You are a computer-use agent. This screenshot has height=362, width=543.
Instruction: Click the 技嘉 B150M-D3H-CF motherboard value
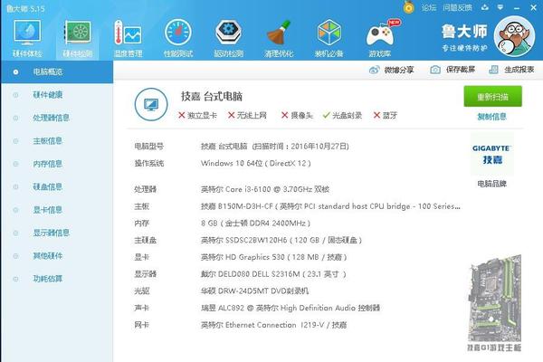[x=330, y=206]
